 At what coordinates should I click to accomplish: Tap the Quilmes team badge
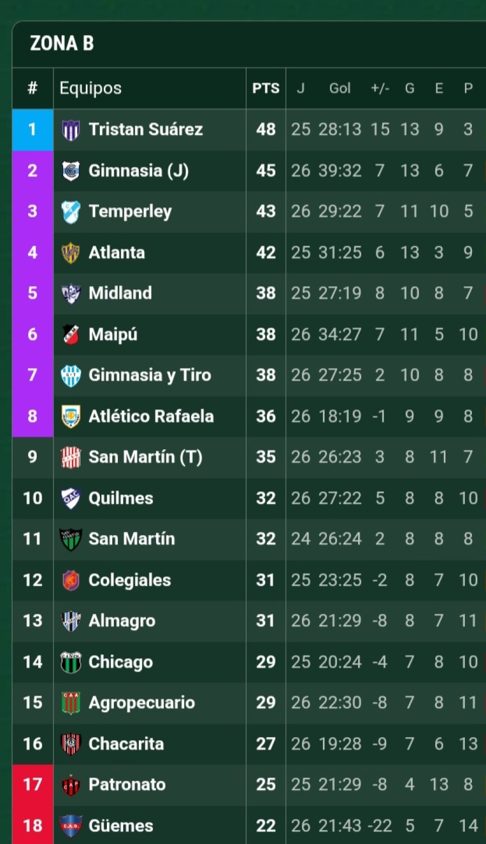coord(71,498)
